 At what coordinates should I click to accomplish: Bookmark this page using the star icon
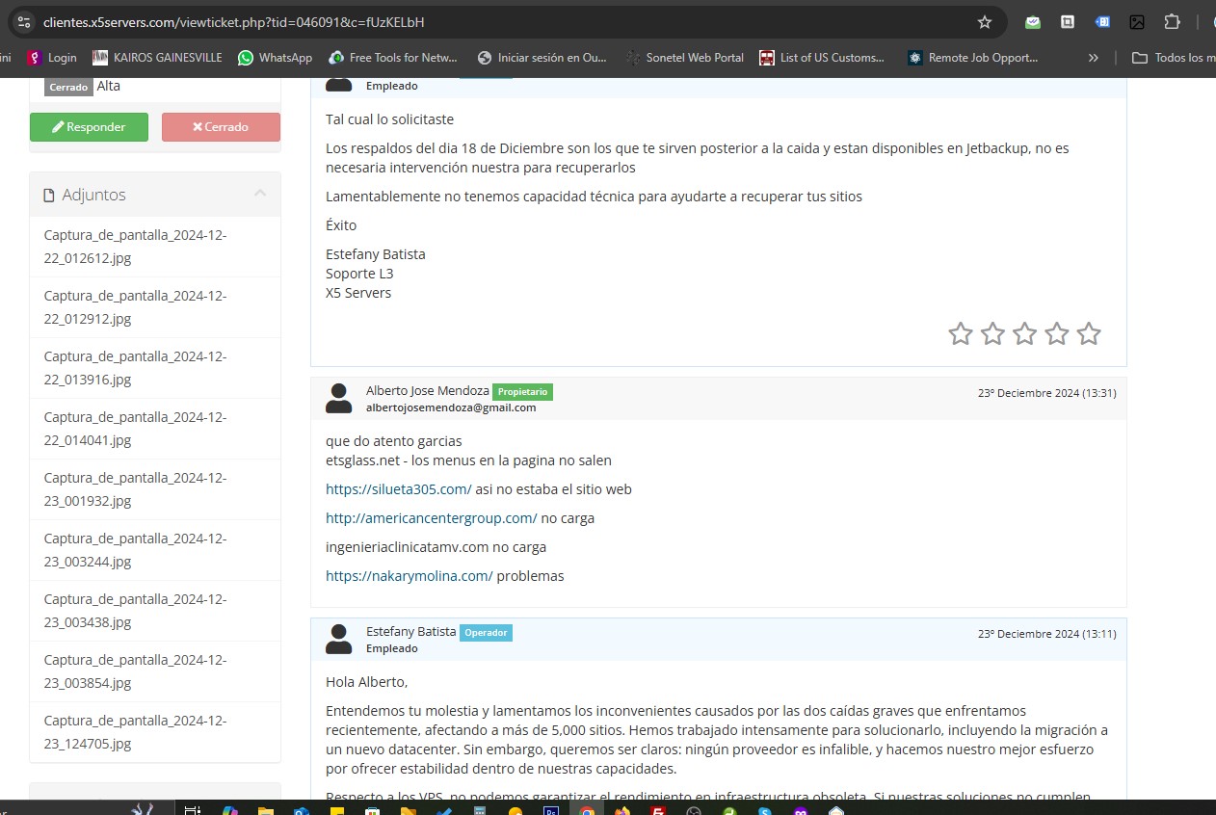click(985, 21)
